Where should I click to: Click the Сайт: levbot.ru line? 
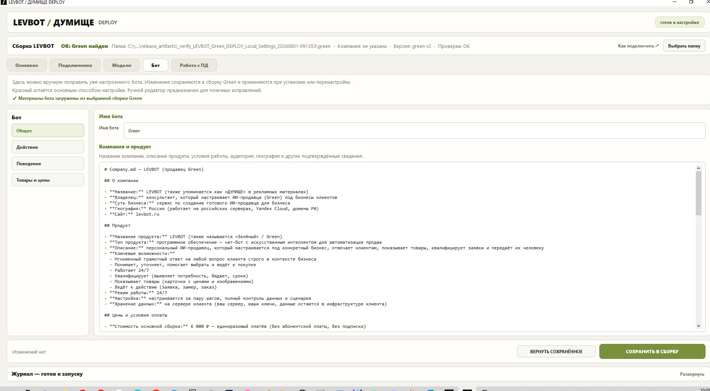tap(132, 214)
